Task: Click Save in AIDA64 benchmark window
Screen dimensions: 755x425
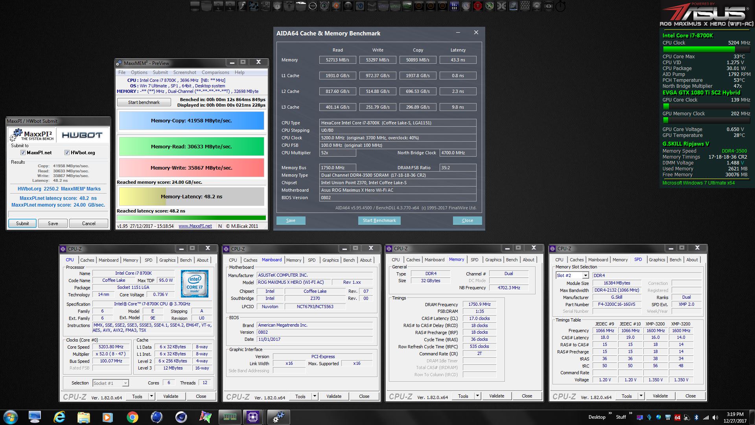Action: 291,220
